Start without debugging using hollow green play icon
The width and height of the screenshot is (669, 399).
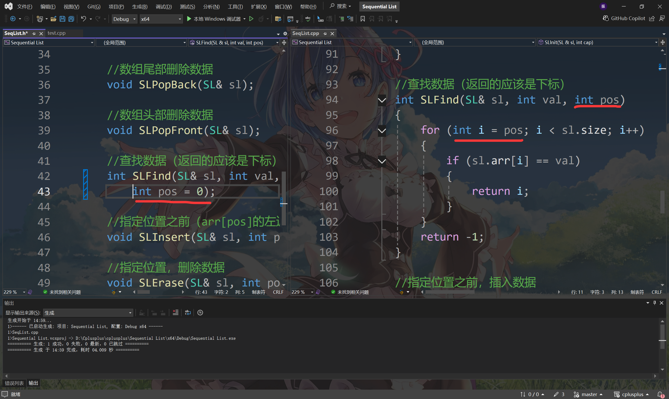[x=251, y=19]
